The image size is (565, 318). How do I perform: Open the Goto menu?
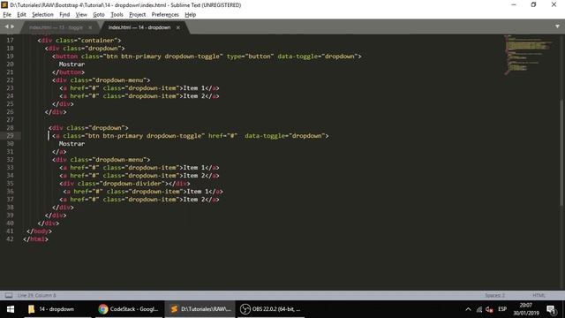98,14
